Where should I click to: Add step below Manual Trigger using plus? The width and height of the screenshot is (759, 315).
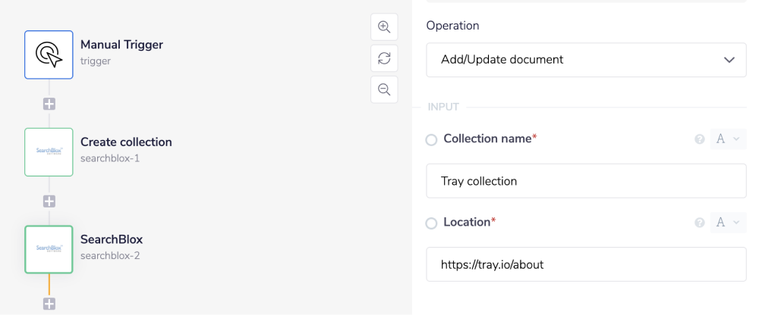49,104
